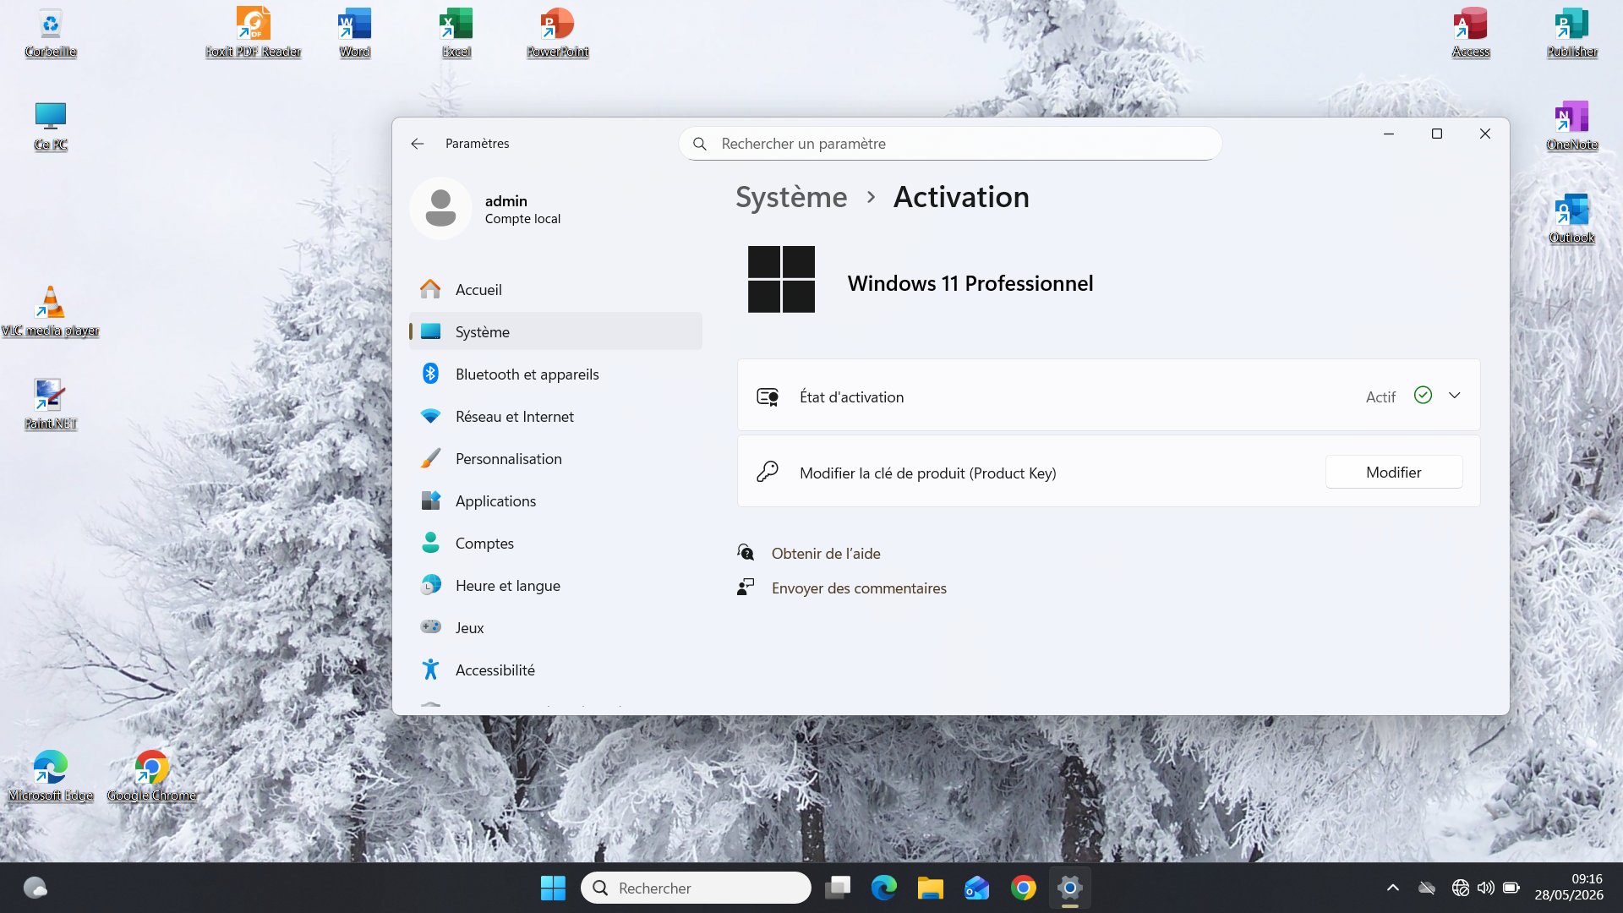Select Microsoft Edge desktop shortcut
The width and height of the screenshot is (1623, 913).
(x=51, y=776)
